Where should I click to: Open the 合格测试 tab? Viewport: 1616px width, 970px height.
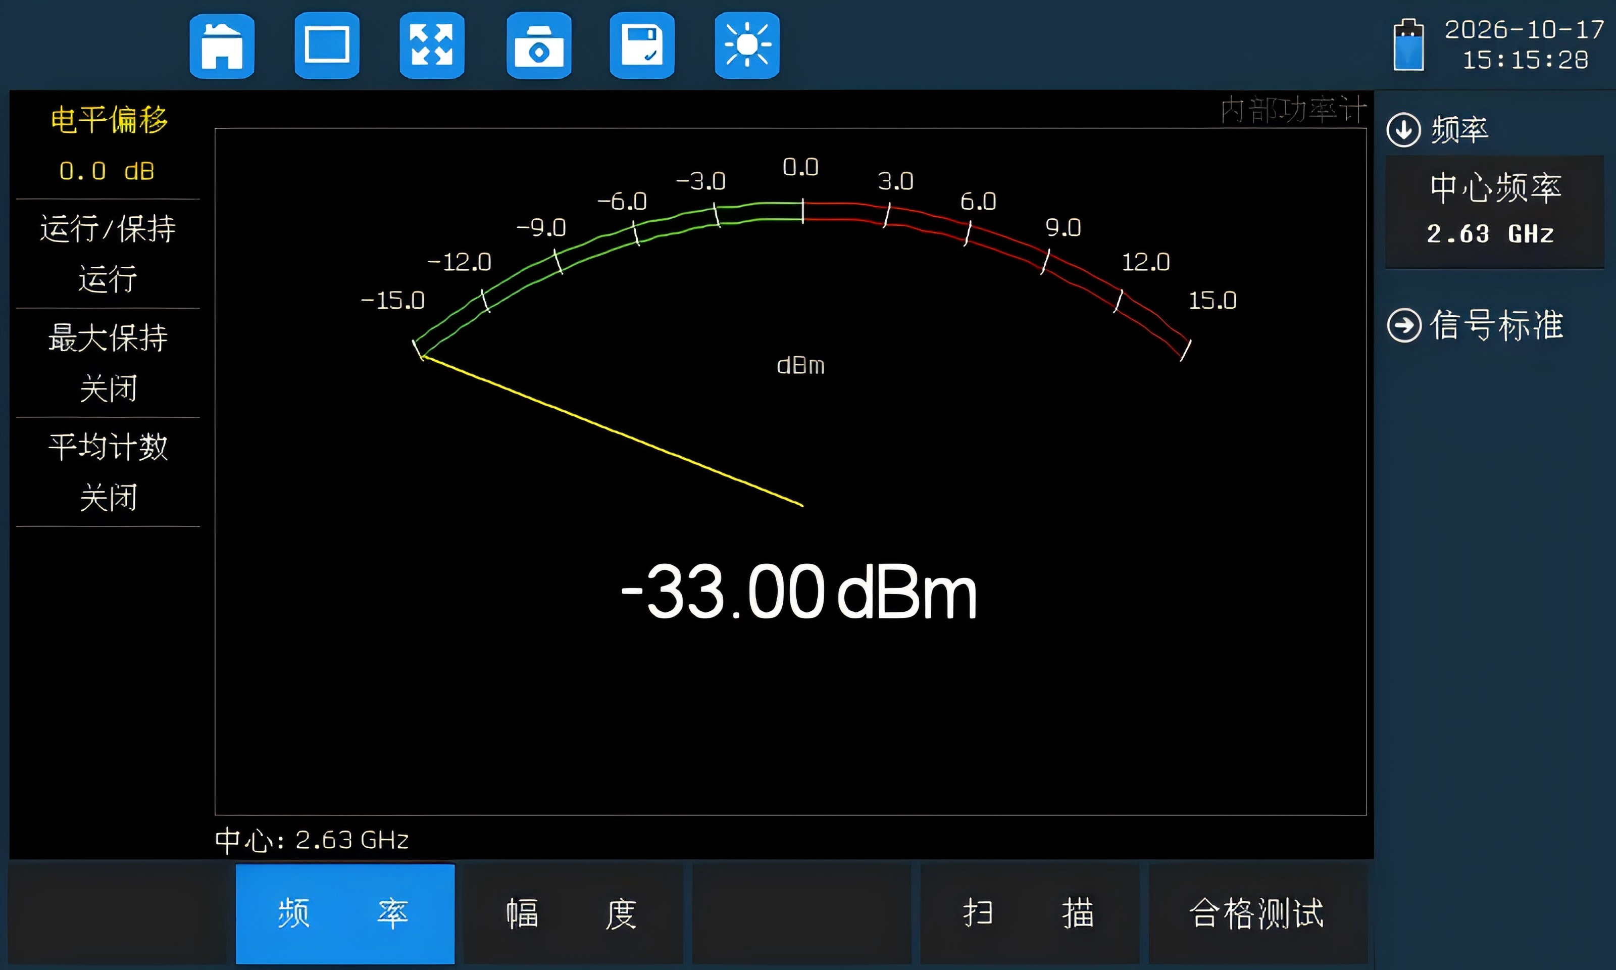click(x=1257, y=913)
